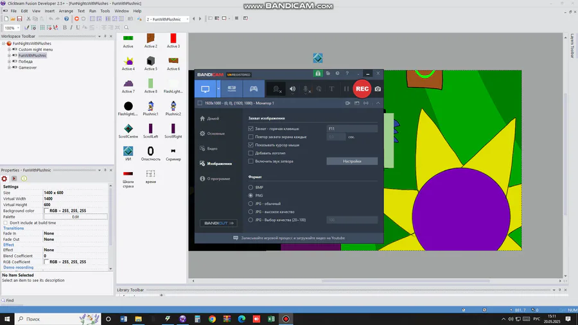
Task: Click the Palette 'Edit' button
Action: tap(76, 216)
